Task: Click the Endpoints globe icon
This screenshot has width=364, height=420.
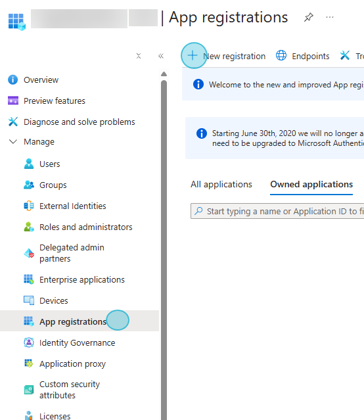Action: point(281,55)
